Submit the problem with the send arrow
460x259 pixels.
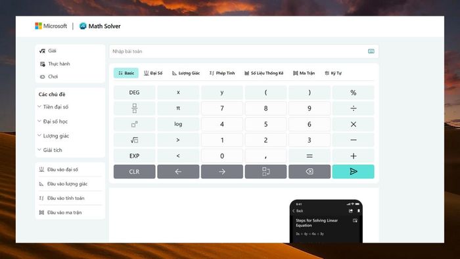point(354,172)
